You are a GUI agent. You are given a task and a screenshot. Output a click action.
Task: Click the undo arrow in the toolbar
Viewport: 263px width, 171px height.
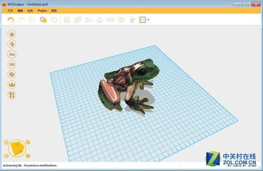(x=11, y=20)
